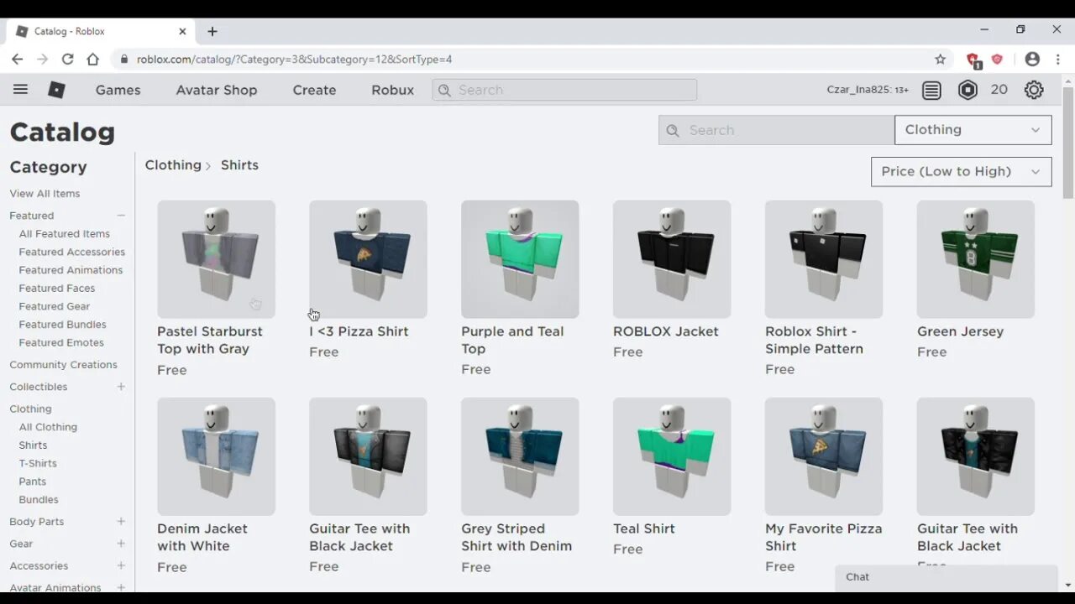Select the Catalog - Roblox browser tab
Screen dimensions: 1075x604
point(101,31)
